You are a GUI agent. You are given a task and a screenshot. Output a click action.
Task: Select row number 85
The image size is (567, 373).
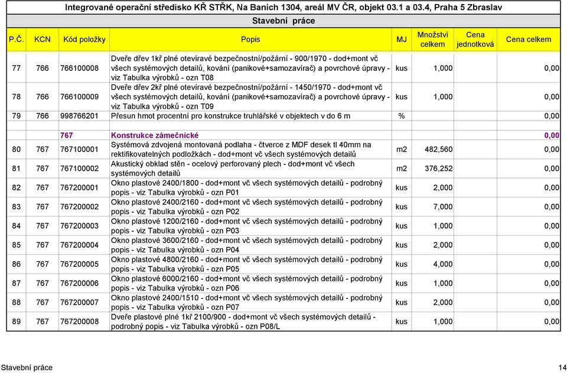click(x=17, y=245)
